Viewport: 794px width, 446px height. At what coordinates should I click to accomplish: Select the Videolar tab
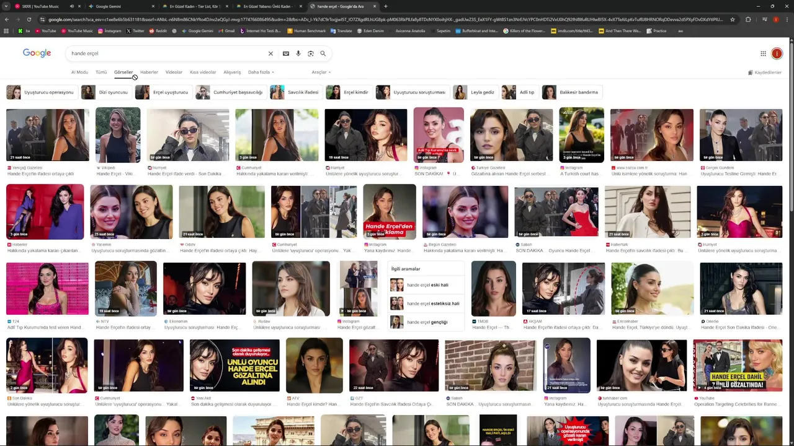[174, 72]
